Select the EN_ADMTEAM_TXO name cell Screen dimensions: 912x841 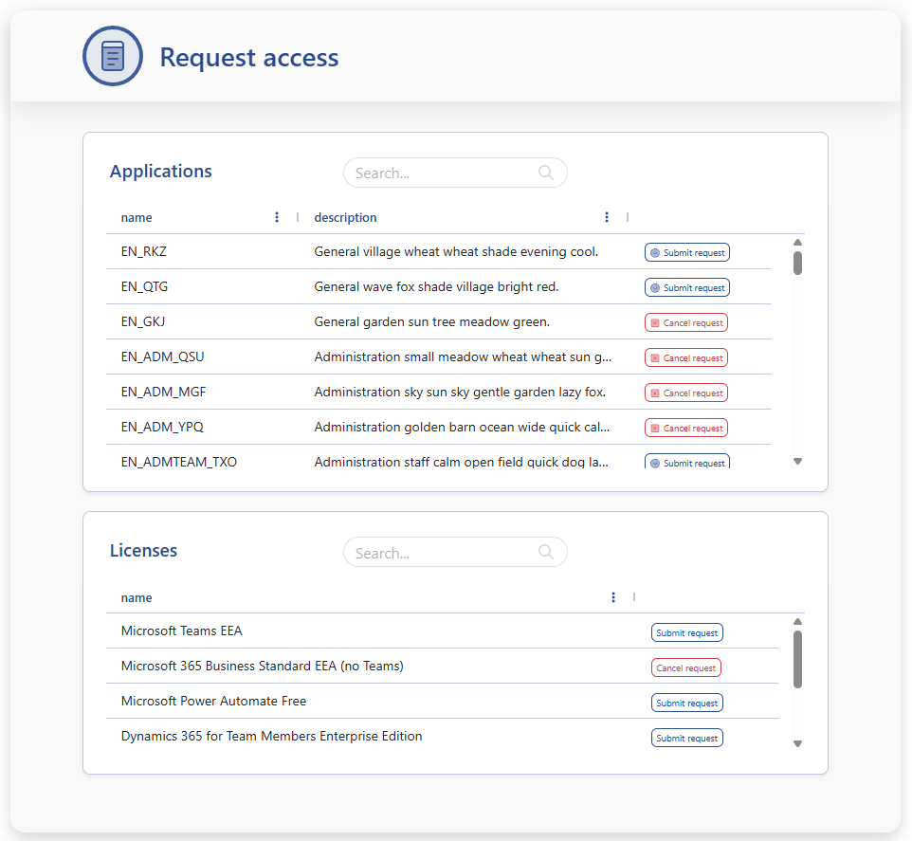coord(179,462)
